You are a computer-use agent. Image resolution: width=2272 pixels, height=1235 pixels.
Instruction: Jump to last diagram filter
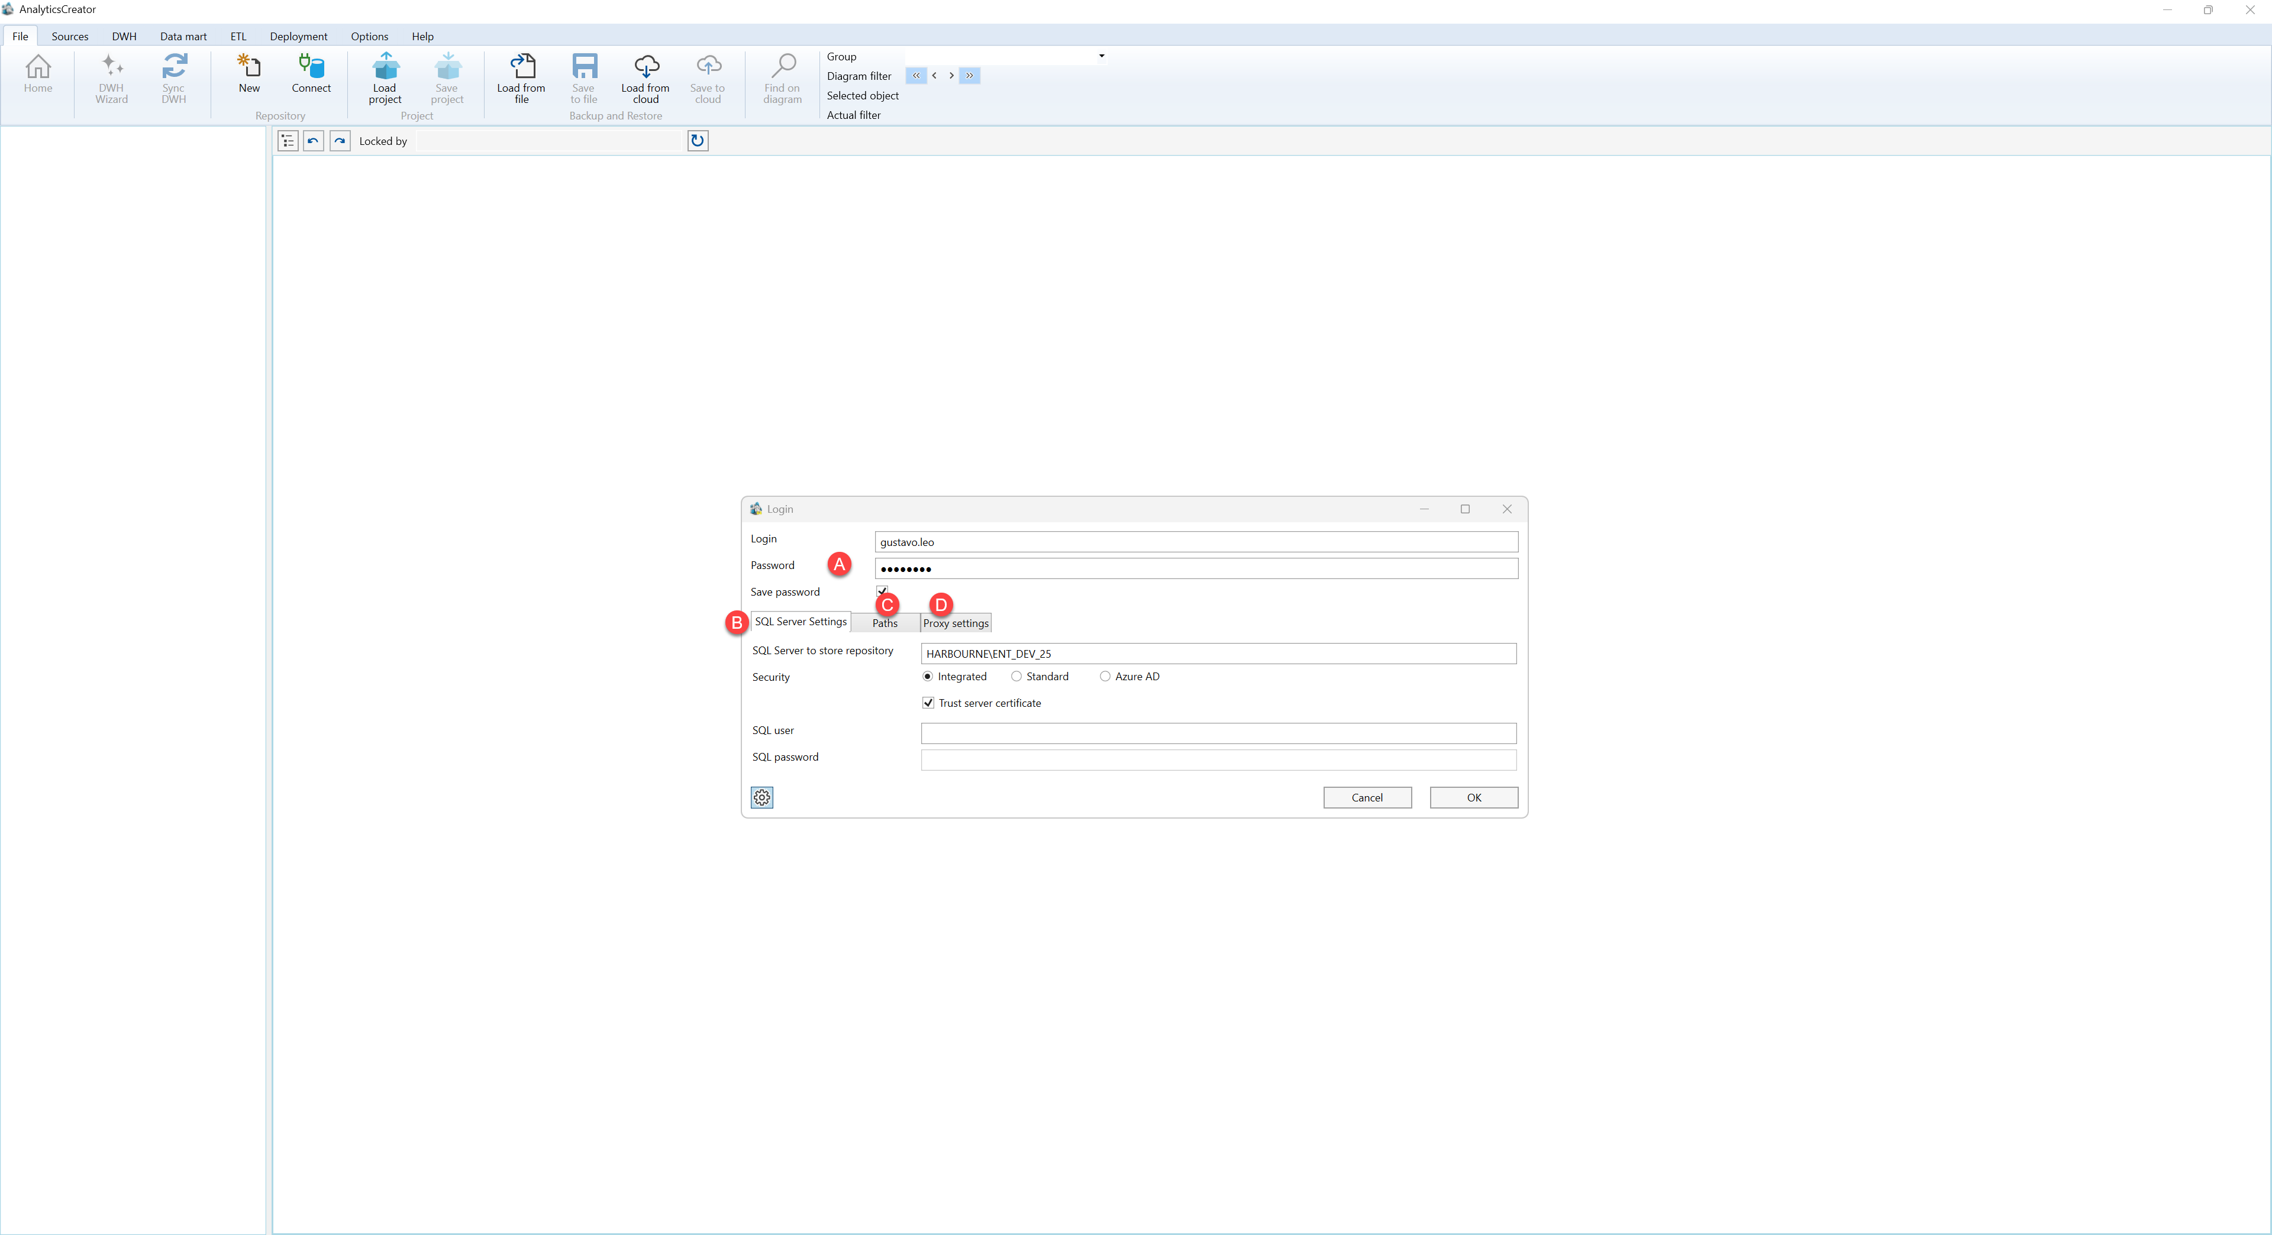[x=969, y=76]
